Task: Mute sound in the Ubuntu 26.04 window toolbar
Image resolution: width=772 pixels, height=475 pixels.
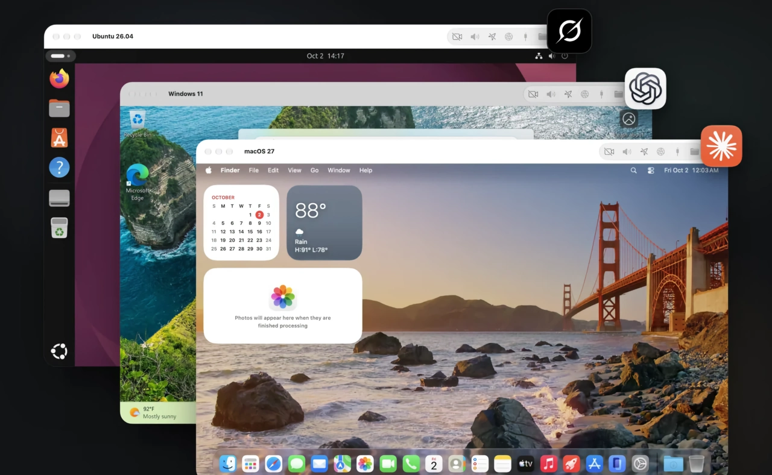Action: point(475,37)
